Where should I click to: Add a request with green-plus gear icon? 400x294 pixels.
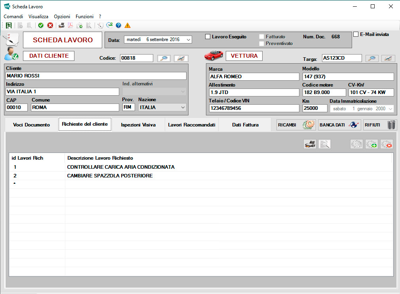pos(371,144)
